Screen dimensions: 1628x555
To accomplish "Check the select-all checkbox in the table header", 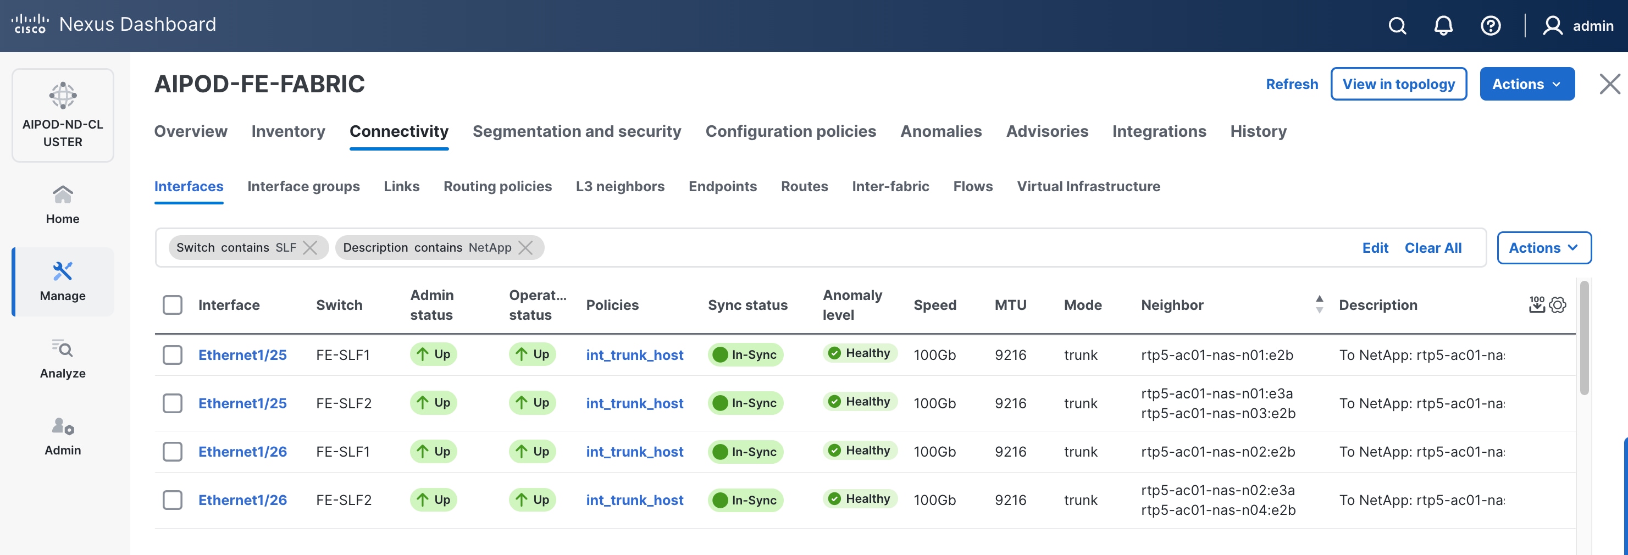I will 172,304.
